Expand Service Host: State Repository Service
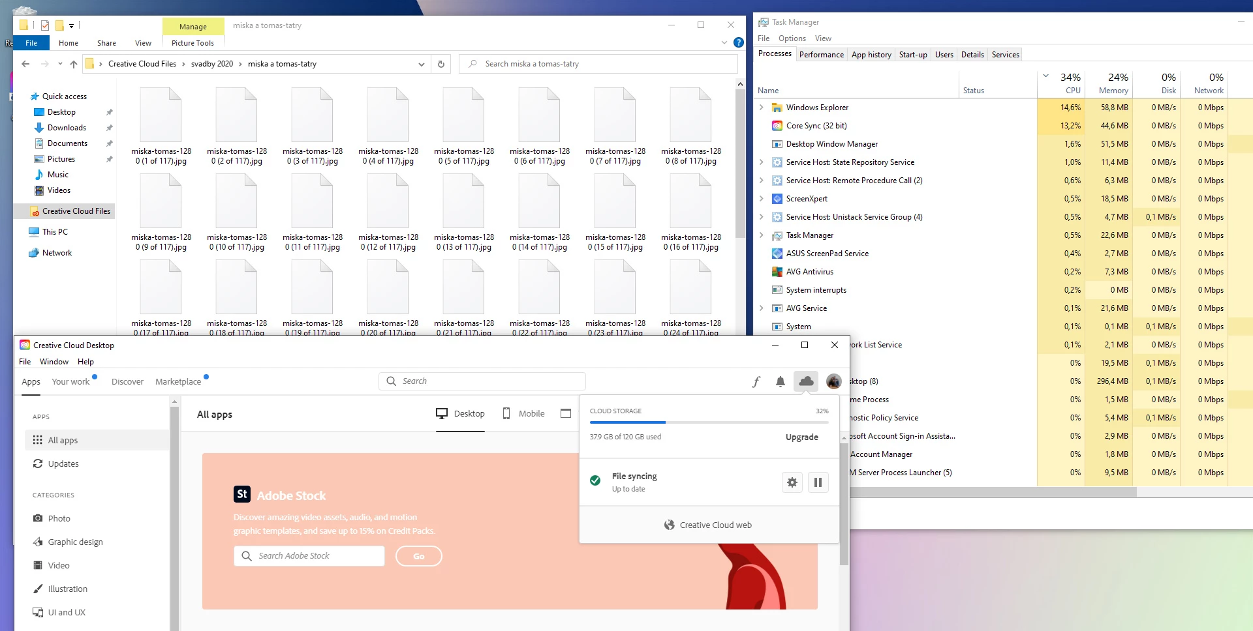1253x631 pixels. point(761,162)
